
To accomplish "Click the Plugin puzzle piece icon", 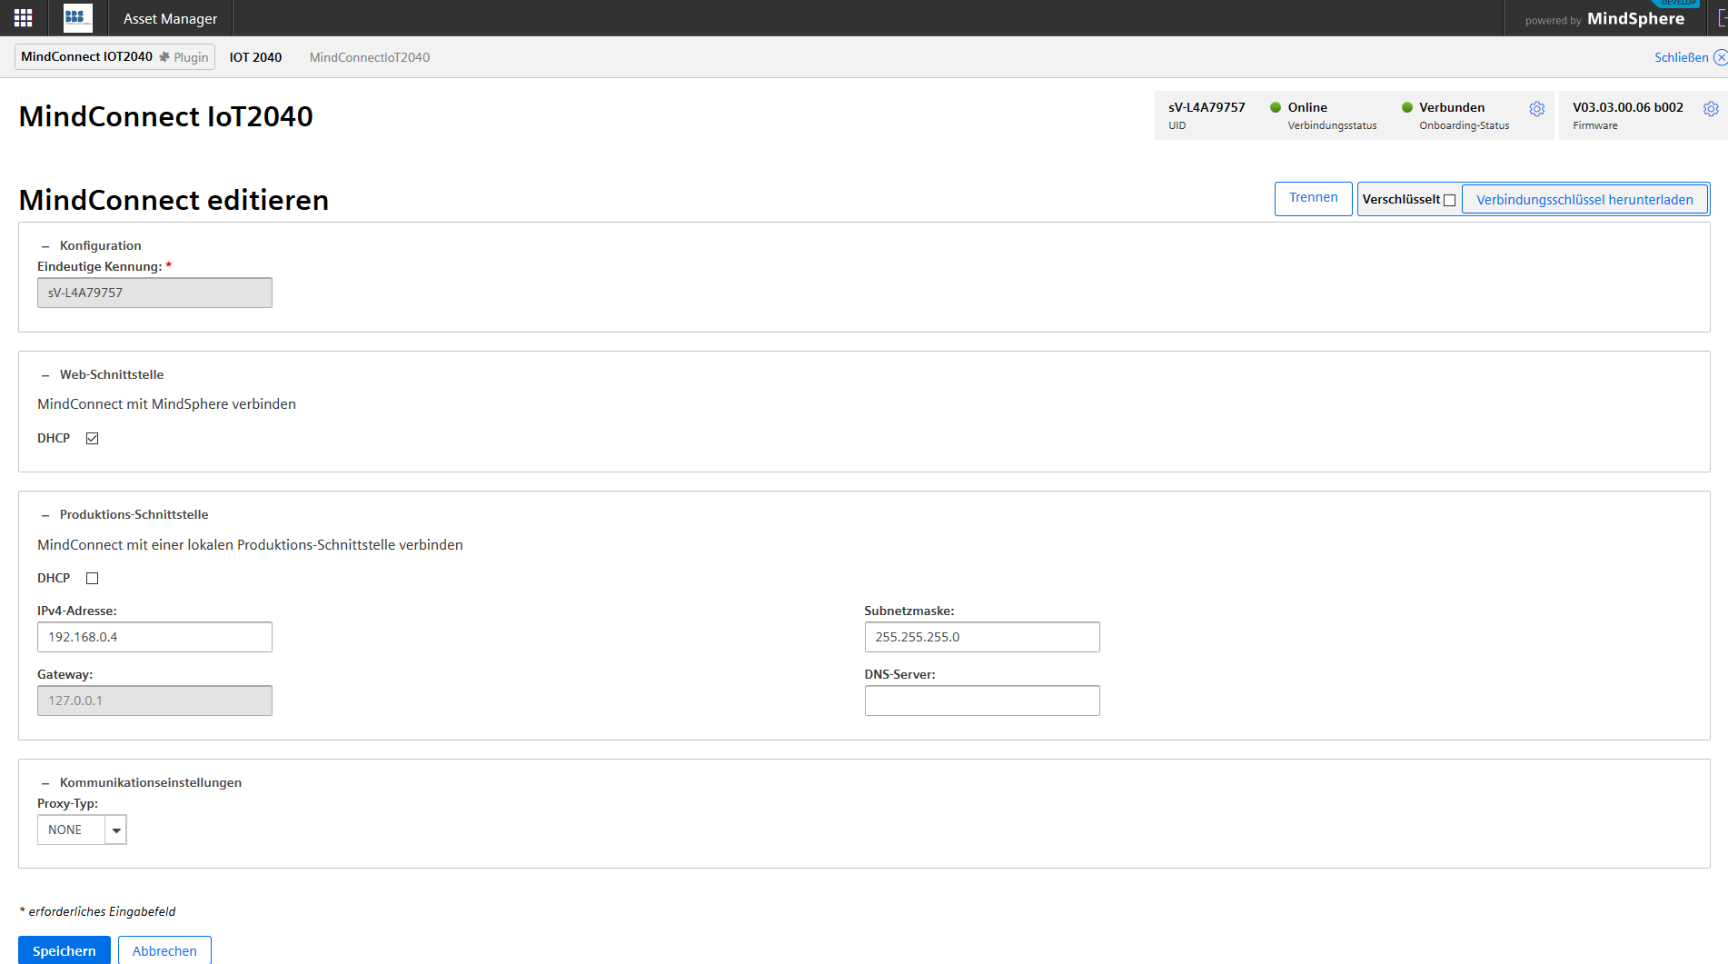I will pyautogui.click(x=164, y=57).
